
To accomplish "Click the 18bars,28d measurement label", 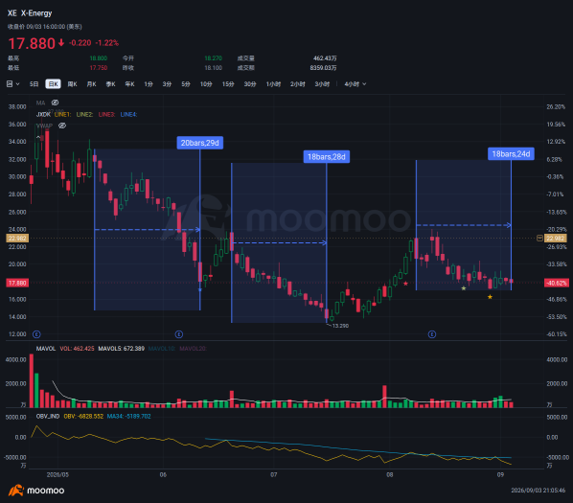I will click(327, 157).
